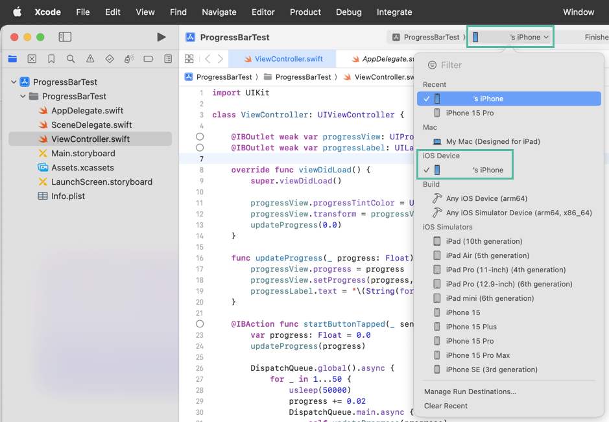Screen dimensions: 609x422
Task: Select SceneDelegate.swift in navigator
Action: [x=90, y=125]
